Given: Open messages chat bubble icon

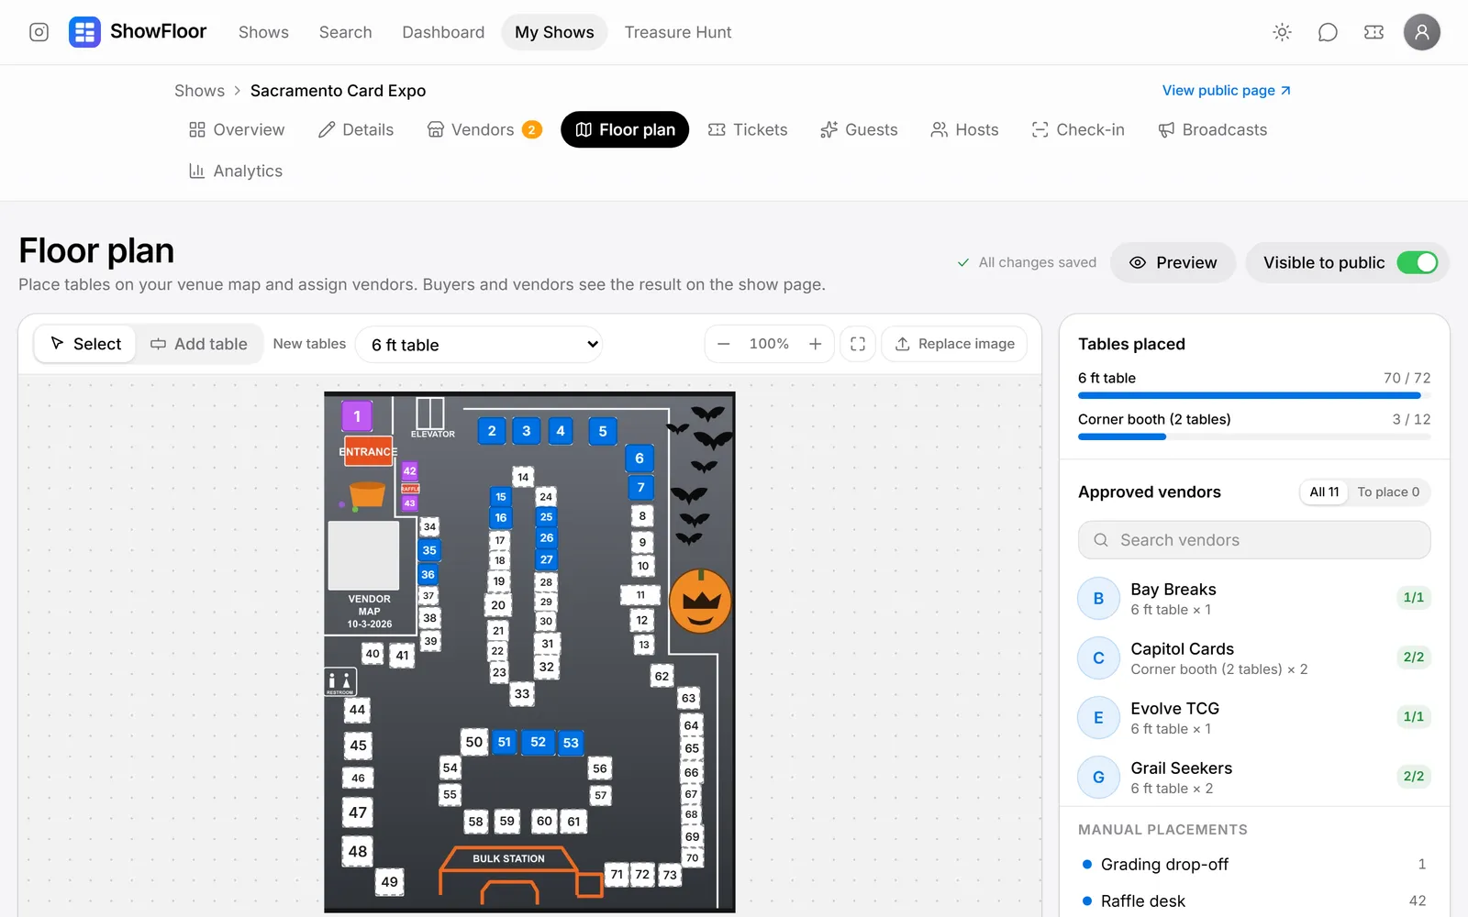Looking at the screenshot, I should [x=1328, y=32].
